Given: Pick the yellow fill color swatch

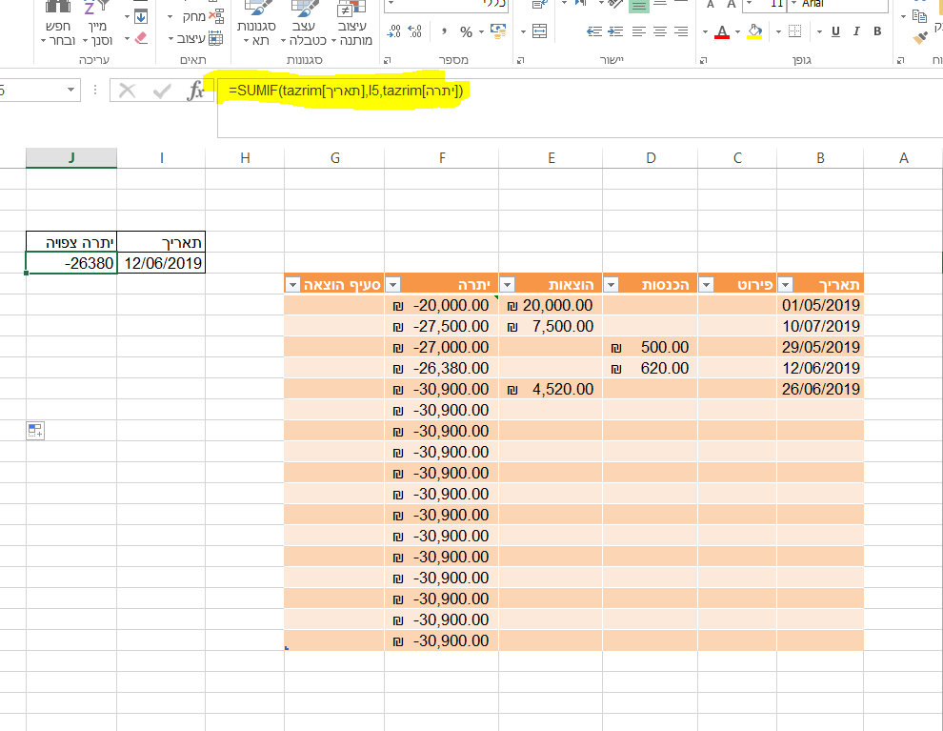Looking at the screenshot, I should pyautogui.click(x=753, y=36).
